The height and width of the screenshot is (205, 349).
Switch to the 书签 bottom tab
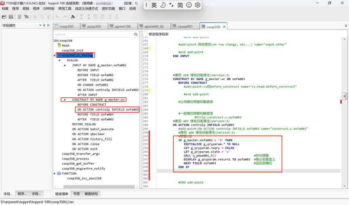[76, 194]
